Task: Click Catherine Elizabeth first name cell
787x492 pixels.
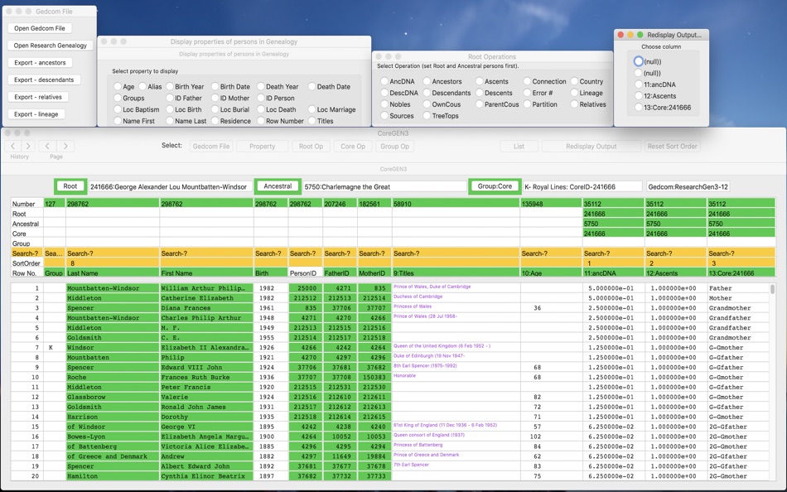Action: pyautogui.click(x=206, y=298)
